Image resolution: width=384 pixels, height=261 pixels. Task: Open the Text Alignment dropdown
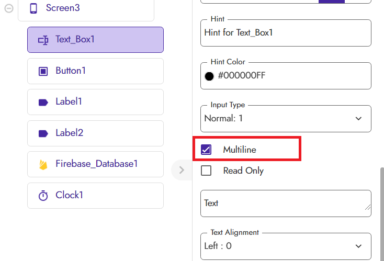pos(286,246)
